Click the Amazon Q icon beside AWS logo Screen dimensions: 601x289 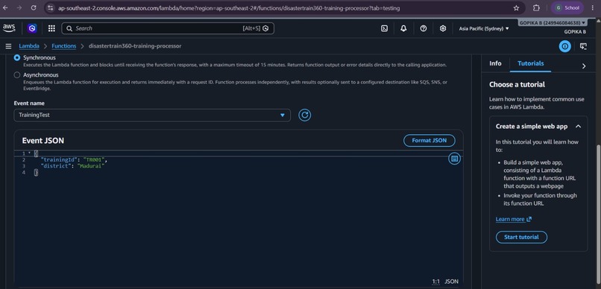[32, 28]
